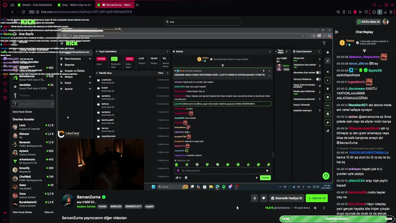Open the user avatar menu at top right
Screen dimensions: 396x223
[385, 22]
